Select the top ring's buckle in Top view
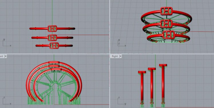214x108 pixels. (x=52, y=28)
